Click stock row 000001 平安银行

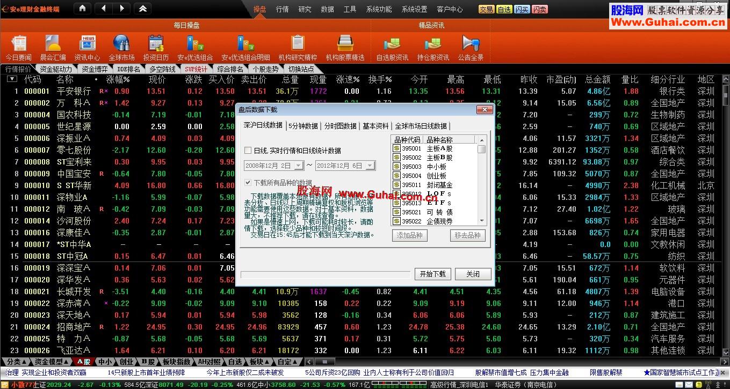(x=361, y=91)
